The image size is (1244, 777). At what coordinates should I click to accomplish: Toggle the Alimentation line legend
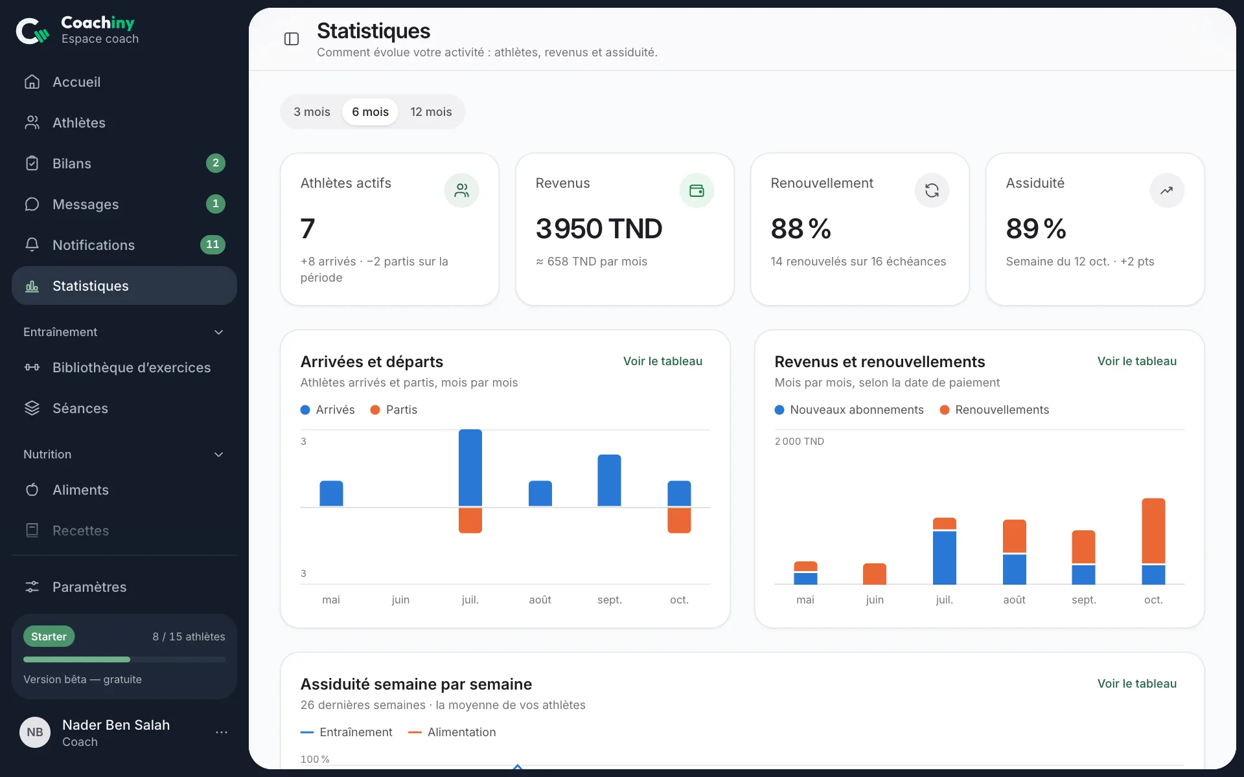(x=452, y=732)
